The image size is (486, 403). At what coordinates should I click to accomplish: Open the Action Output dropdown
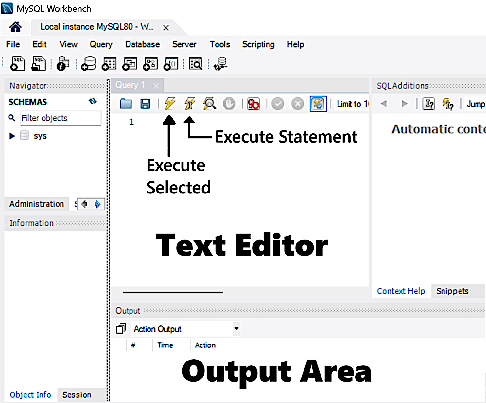click(x=236, y=329)
